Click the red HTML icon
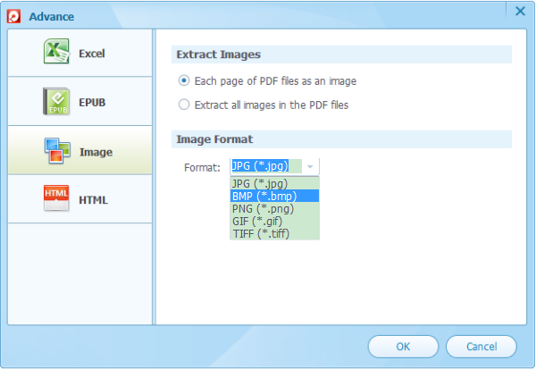Image resolution: width=536 pixels, height=369 pixels. coord(56,198)
